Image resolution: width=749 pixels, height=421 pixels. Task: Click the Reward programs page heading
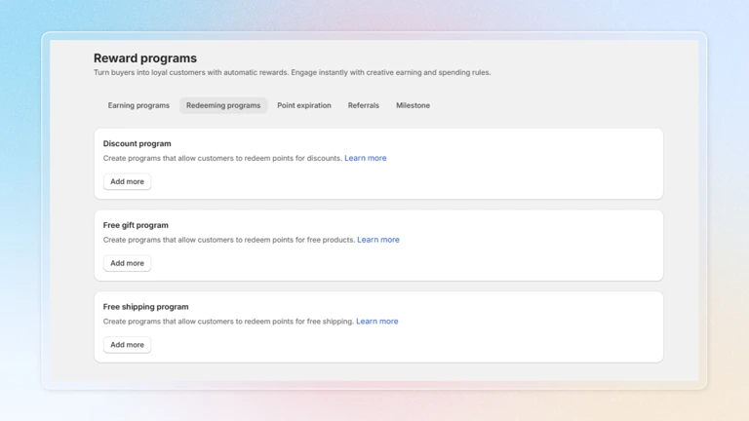145,58
